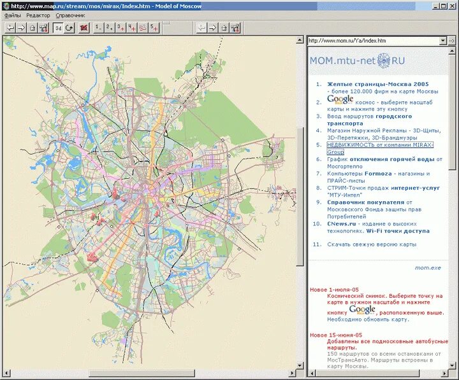Click the red airplane view icon
Viewport: 459px width, 380px height.
click(143, 28)
